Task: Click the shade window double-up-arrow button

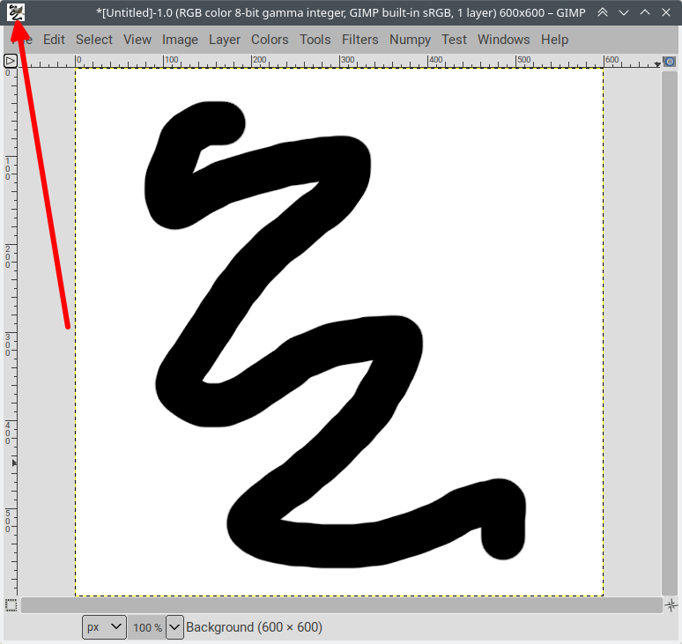Action: click(603, 12)
